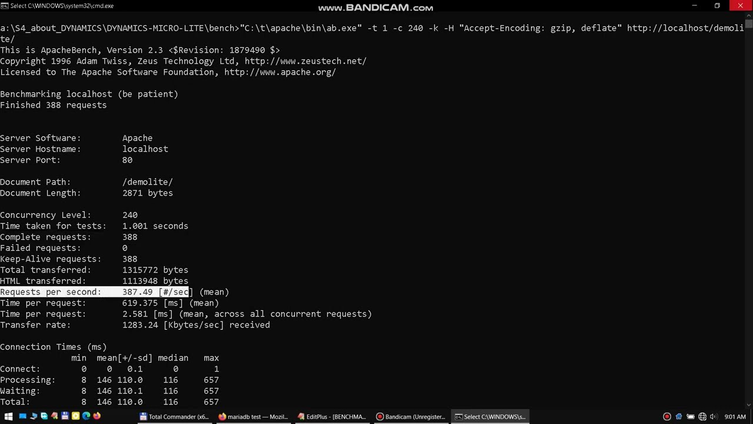Click Finished 388 requests line

pyautogui.click(x=54, y=105)
